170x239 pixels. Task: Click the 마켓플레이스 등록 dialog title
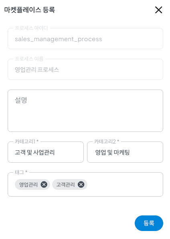[x=30, y=10]
